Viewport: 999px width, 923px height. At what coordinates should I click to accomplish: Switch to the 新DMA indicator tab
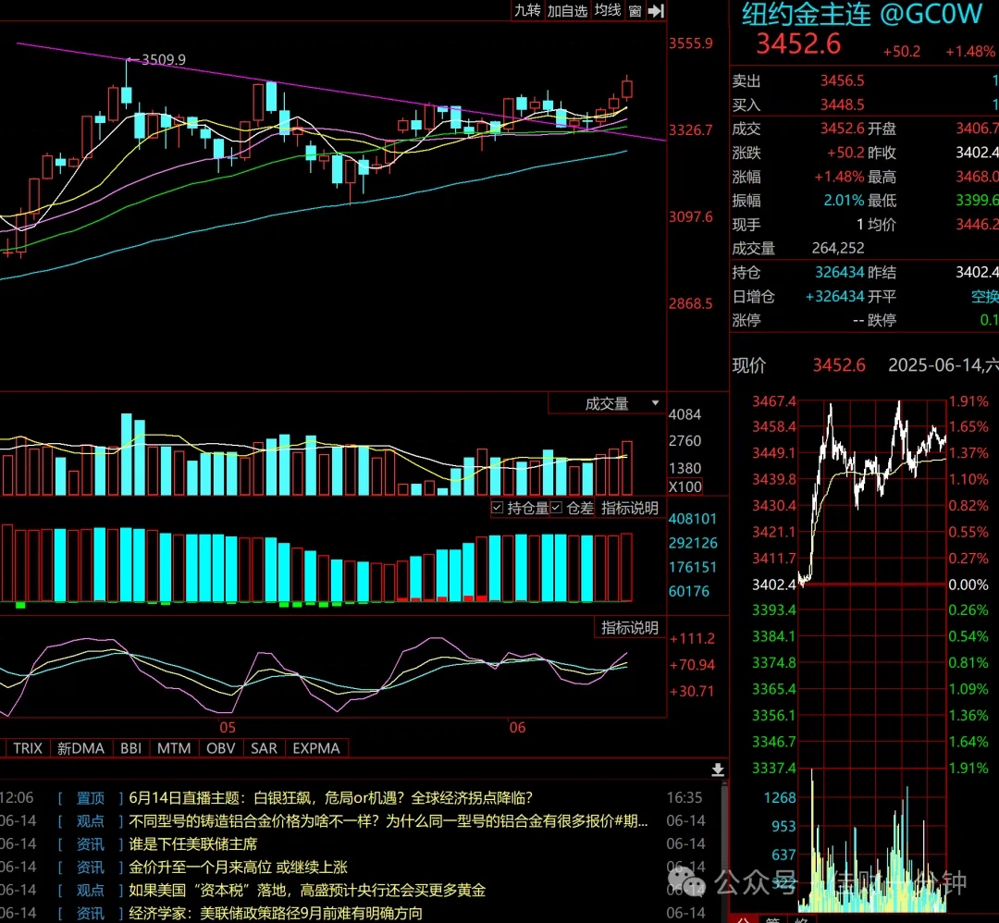[x=80, y=748]
